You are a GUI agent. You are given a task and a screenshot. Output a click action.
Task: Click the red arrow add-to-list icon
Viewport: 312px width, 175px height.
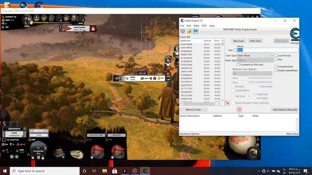point(227,103)
